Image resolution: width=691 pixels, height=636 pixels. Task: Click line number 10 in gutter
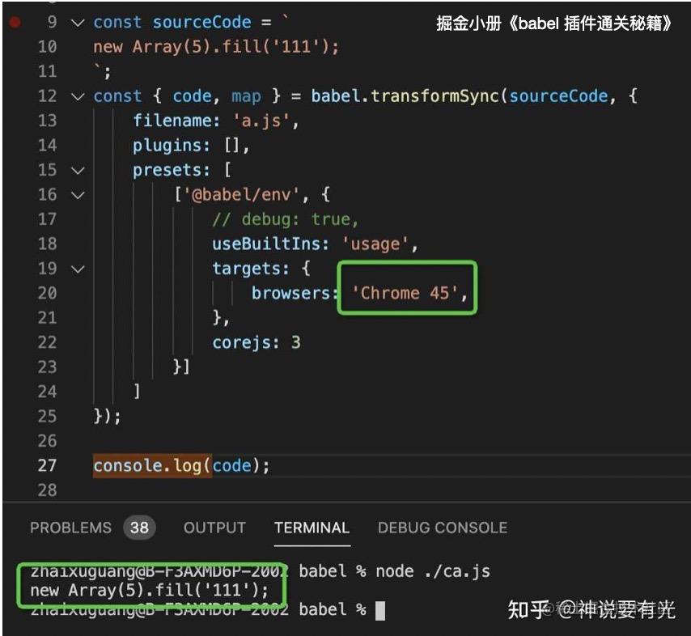47,46
